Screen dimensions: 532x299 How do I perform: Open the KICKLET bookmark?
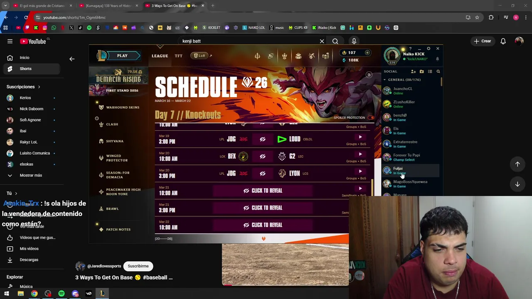[211, 28]
